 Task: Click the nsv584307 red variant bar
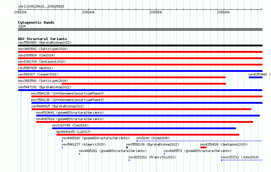pyautogui.click(x=122, y=77)
